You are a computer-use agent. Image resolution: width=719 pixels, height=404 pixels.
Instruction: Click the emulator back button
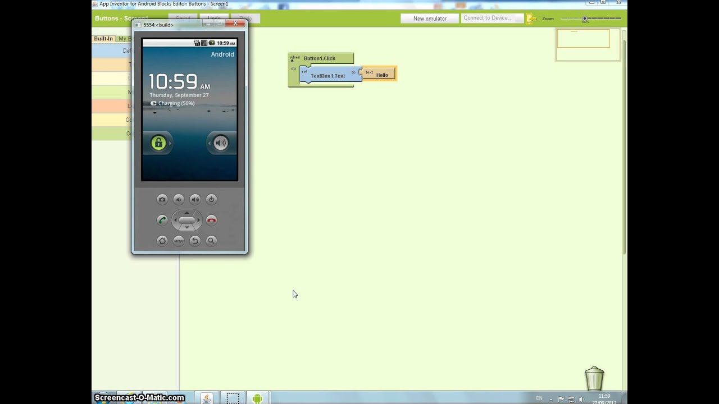tap(195, 241)
